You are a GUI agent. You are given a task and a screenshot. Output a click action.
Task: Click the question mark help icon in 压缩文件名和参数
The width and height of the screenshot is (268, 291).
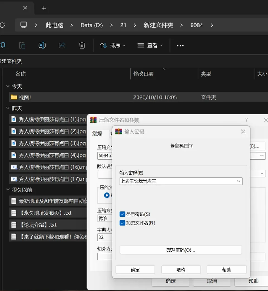[x=247, y=120]
